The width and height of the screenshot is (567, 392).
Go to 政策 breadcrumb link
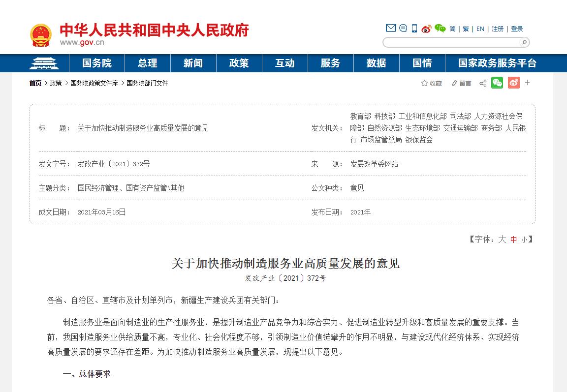coord(56,84)
